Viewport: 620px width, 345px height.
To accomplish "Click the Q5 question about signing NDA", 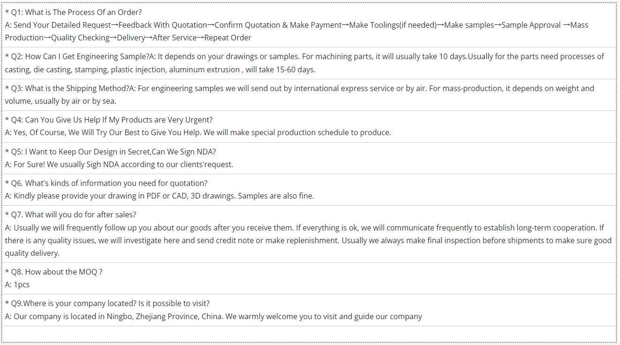I will 110,152.
